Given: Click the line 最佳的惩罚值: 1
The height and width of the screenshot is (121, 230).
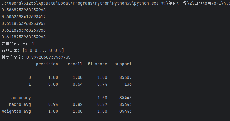Looking at the screenshot, I should pyautogui.click(x=18, y=44).
